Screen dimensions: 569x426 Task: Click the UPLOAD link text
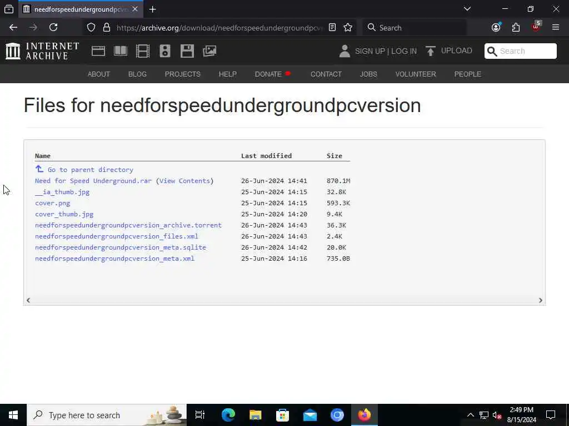click(x=457, y=50)
